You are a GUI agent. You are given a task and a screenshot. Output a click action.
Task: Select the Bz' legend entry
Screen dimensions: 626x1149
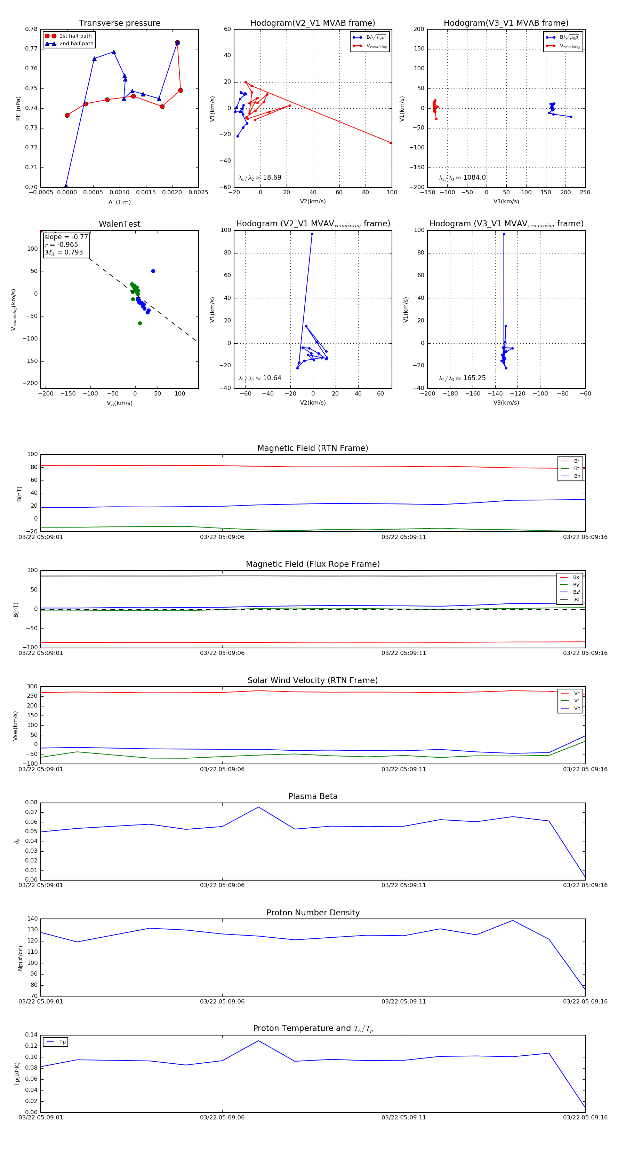pos(570,592)
